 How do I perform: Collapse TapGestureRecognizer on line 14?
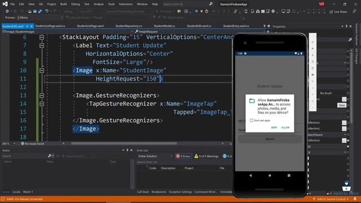42,104
